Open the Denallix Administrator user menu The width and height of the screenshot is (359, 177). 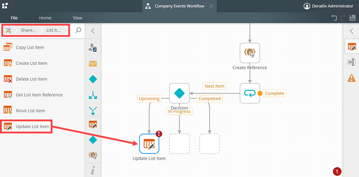(x=328, y=6)
